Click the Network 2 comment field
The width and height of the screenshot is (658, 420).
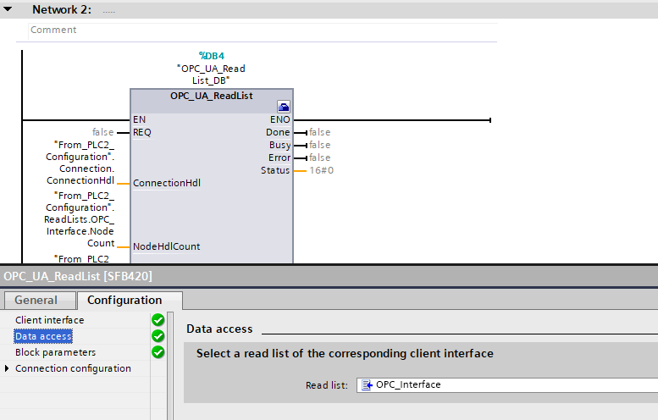(254, 30)
